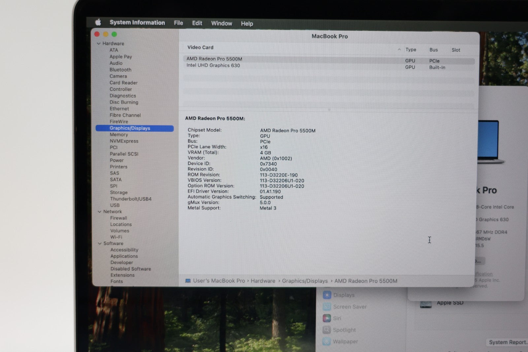Select SPI in the sidebar
This screenshot has height=352, width=528.
point(114,186)
